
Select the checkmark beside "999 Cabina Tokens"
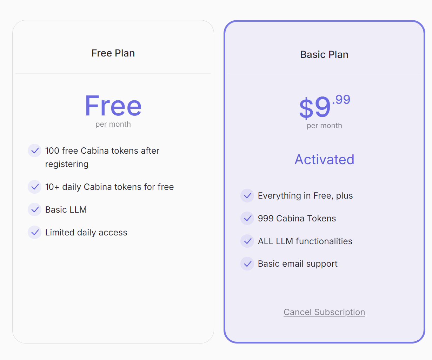click(x=247, y=218)
